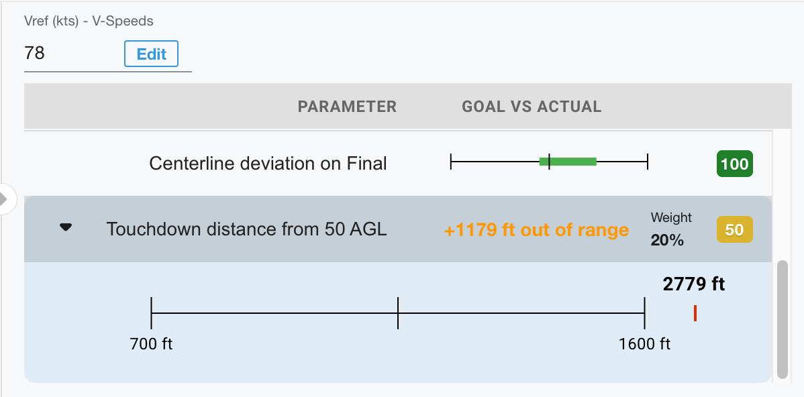The width and height of the screenshot is (804, 397).
Task: Click the GOAL VS ACTUAL column header
Action: [532, 107]
